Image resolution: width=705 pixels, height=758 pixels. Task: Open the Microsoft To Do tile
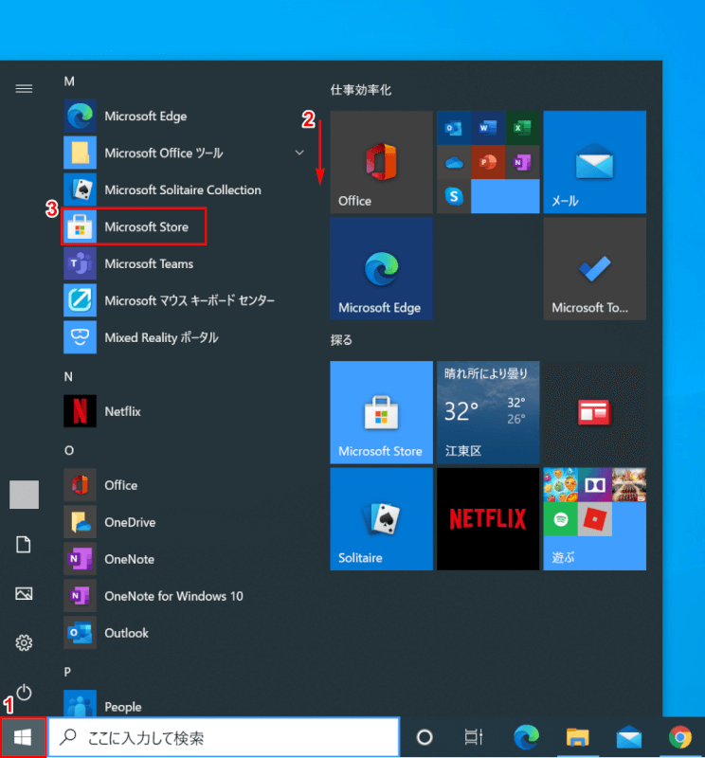[x=595, y=268]
